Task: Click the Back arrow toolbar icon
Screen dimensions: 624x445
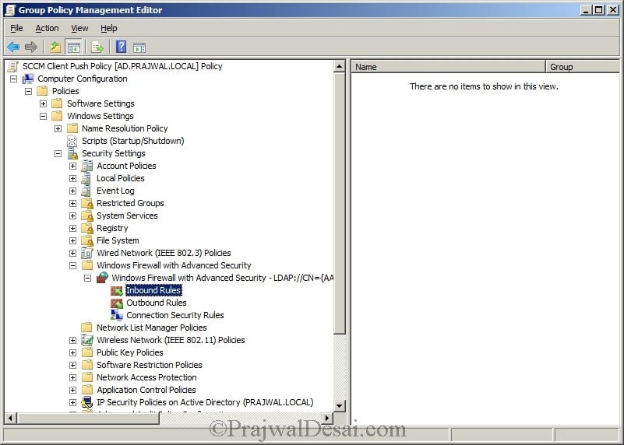Action: pos(13,47)
